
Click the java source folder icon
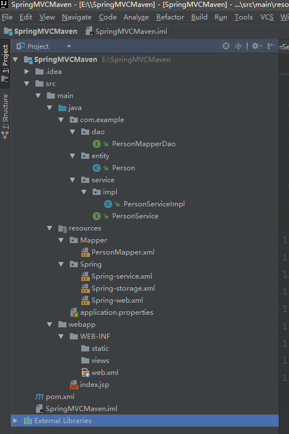62,108
